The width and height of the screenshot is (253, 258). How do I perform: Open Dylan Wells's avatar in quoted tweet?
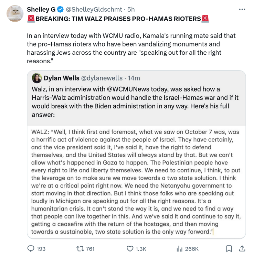[x=36, y=78]
